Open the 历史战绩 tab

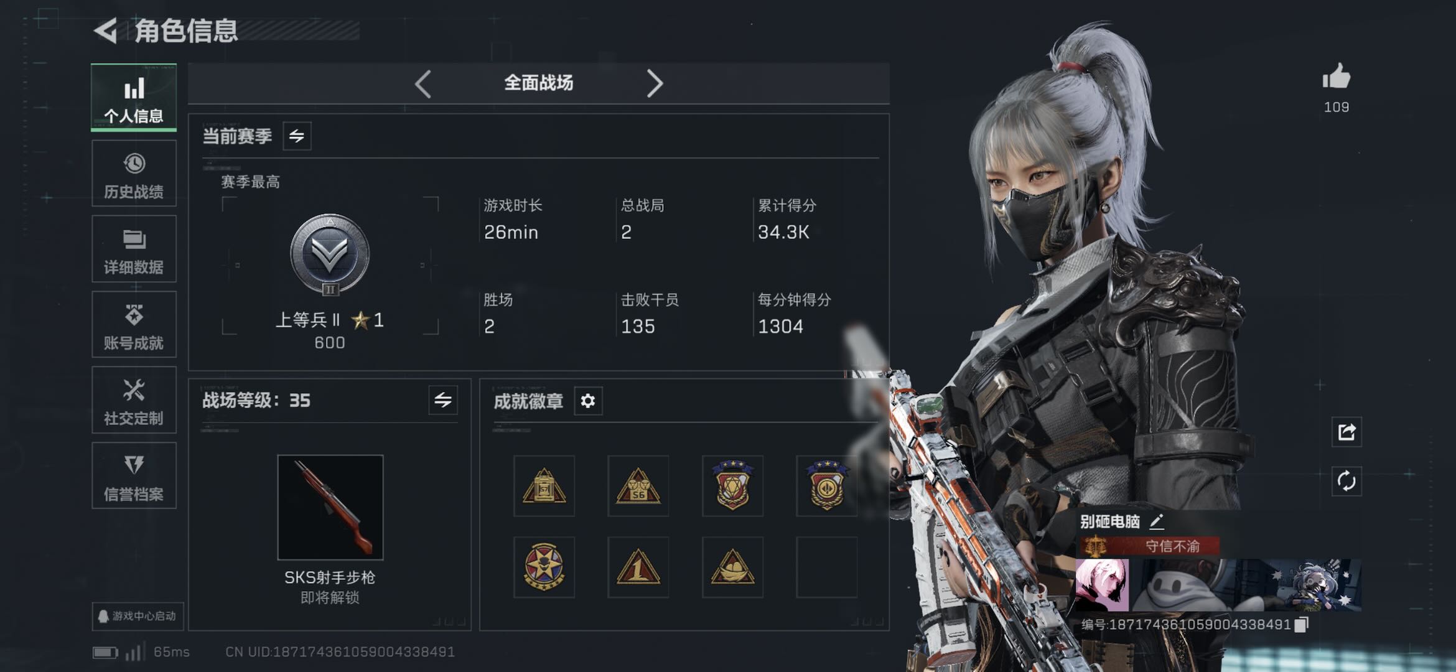click(134, 174)
